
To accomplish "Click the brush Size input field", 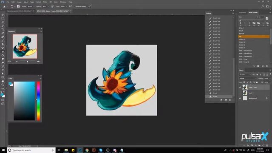I will [259, 17].
